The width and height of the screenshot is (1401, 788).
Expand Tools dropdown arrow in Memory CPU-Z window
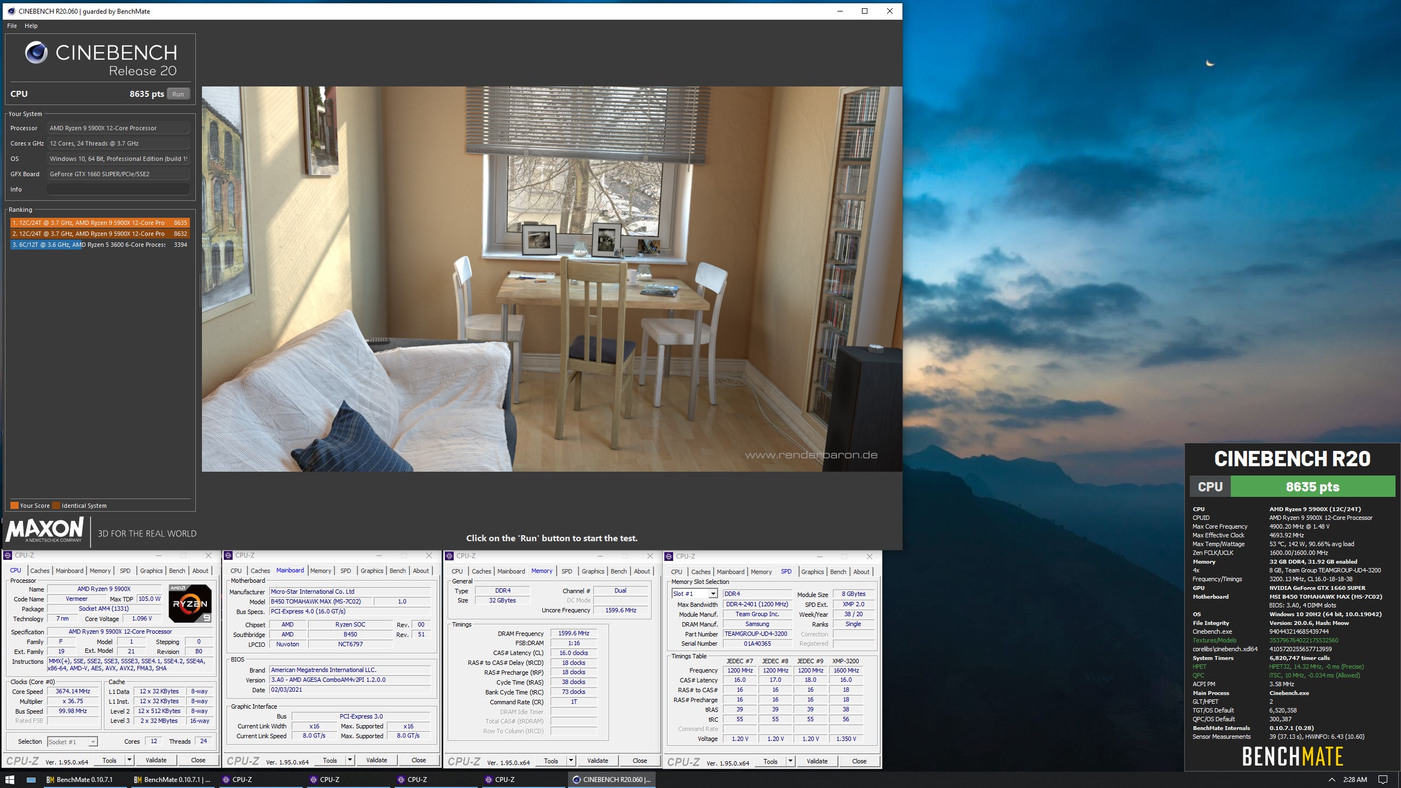571,761
